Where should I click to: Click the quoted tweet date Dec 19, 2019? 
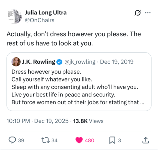(x=116, y=62)
